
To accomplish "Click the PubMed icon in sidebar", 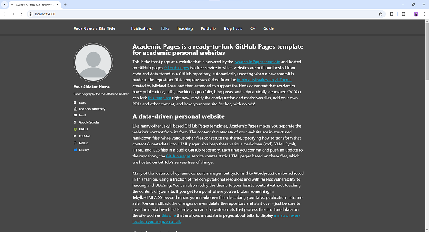I will pos(75,136).
